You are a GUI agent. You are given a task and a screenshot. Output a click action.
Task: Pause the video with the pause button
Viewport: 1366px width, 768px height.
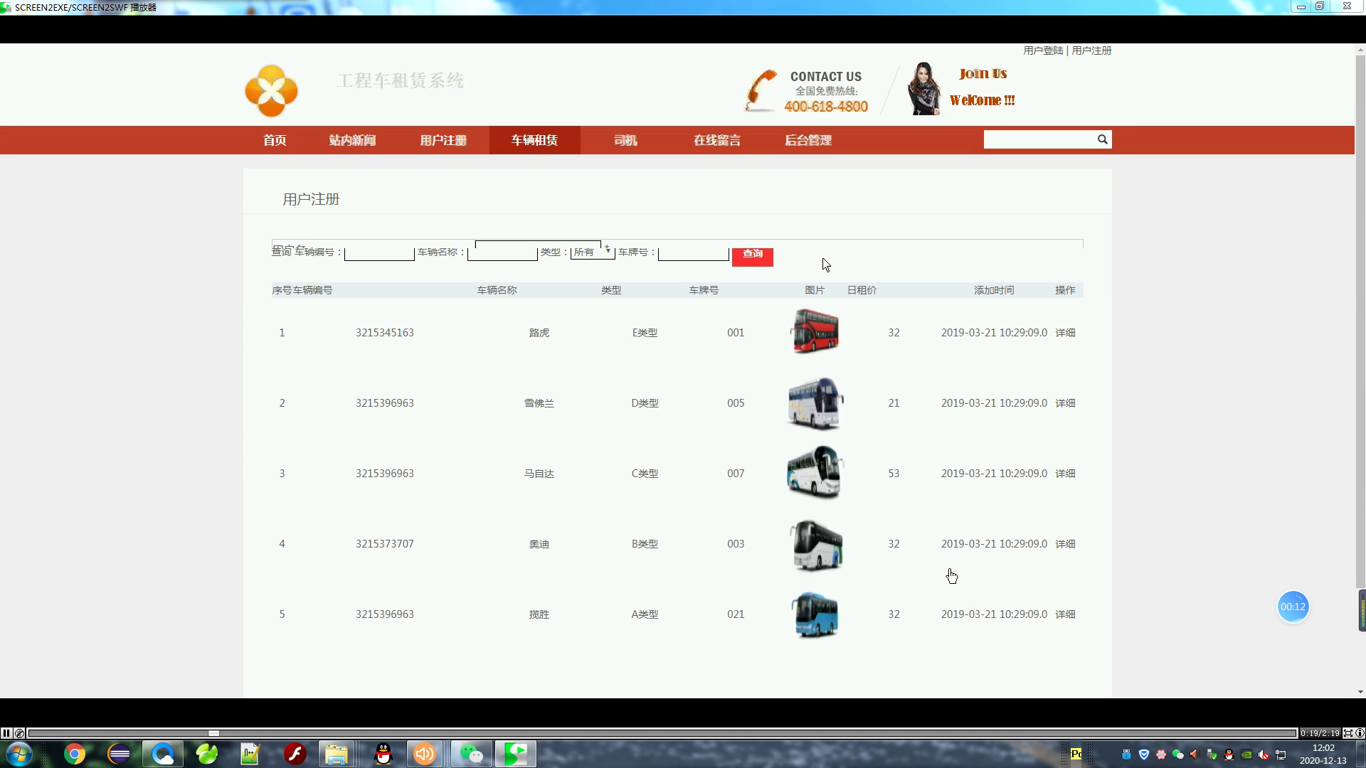(x=6, y=733)
